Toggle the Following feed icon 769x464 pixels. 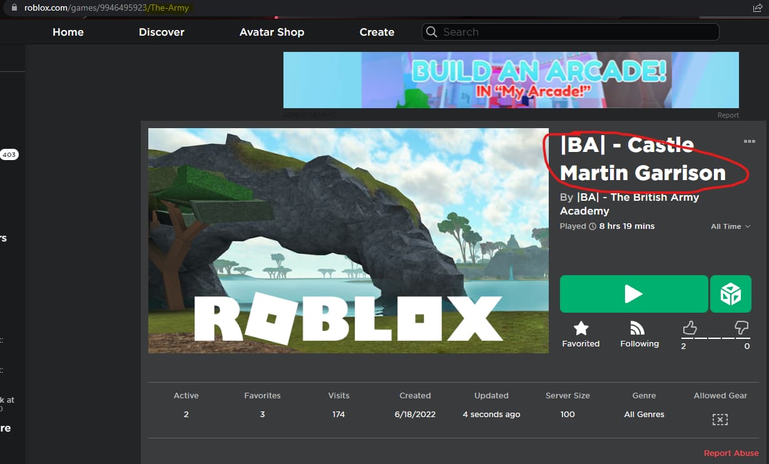pyautogui.click(x=638, y=328)
